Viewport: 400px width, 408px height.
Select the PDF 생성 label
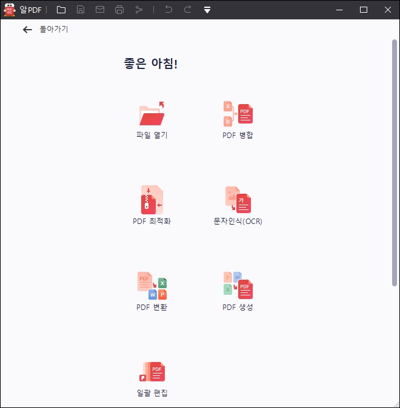coord(238,307)
